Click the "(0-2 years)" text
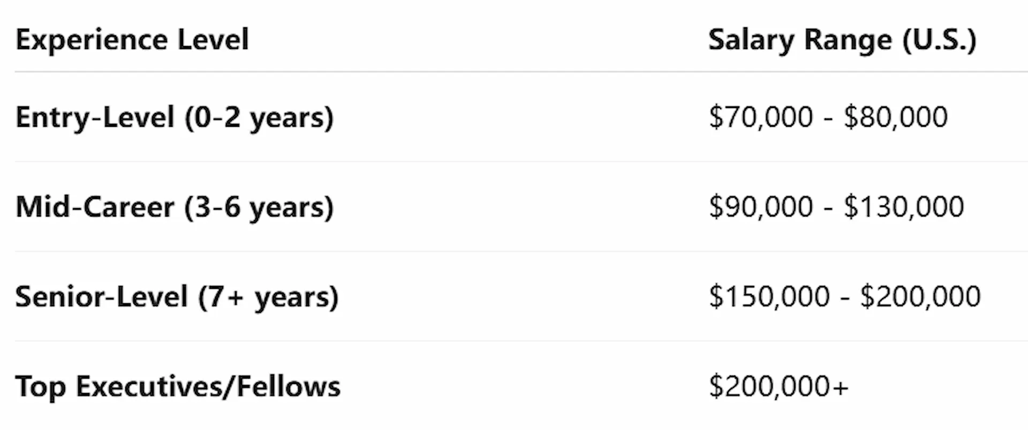Image resolution: width=1028 pixels, height=430 pixels. 259,117
